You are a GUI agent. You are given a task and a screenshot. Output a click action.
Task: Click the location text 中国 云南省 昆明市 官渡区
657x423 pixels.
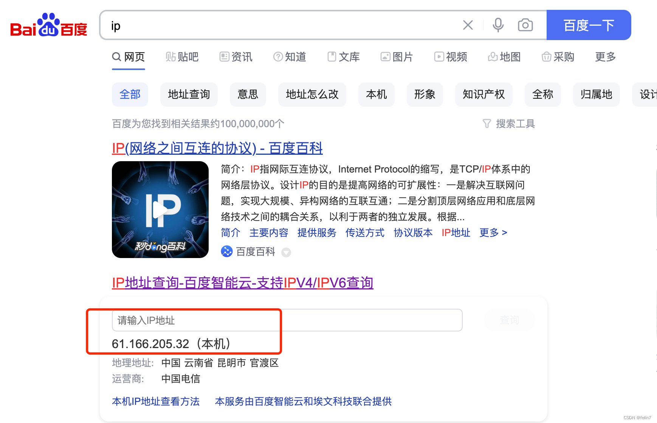220,363
